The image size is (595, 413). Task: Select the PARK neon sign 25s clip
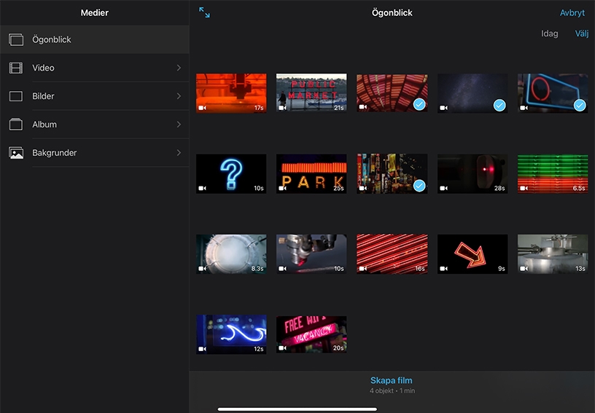point(311,173)
